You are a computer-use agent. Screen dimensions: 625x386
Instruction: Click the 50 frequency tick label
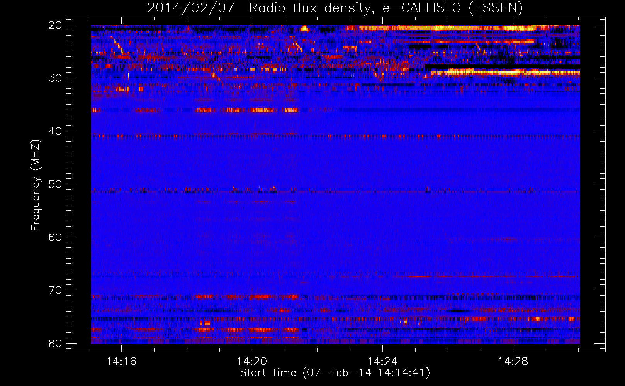coord(55,184)
